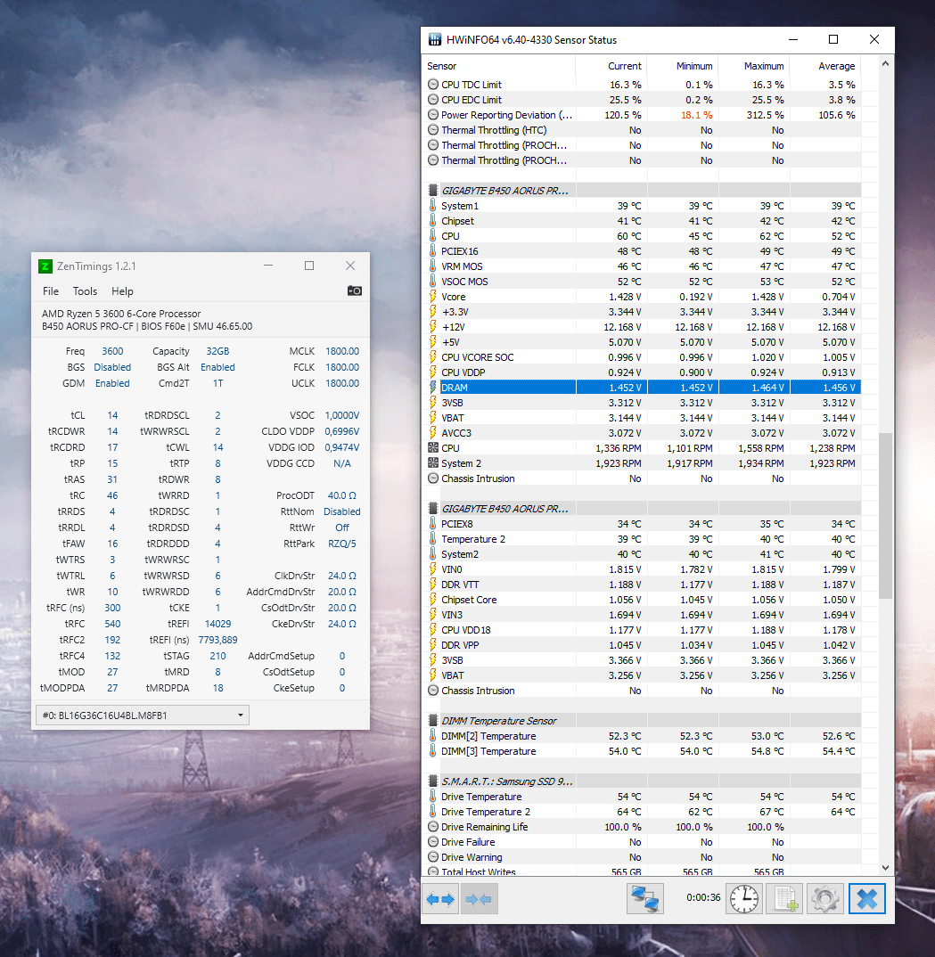Click the ProcODT value 40.0 Ω
935x957 pixels.
[341, 495]
